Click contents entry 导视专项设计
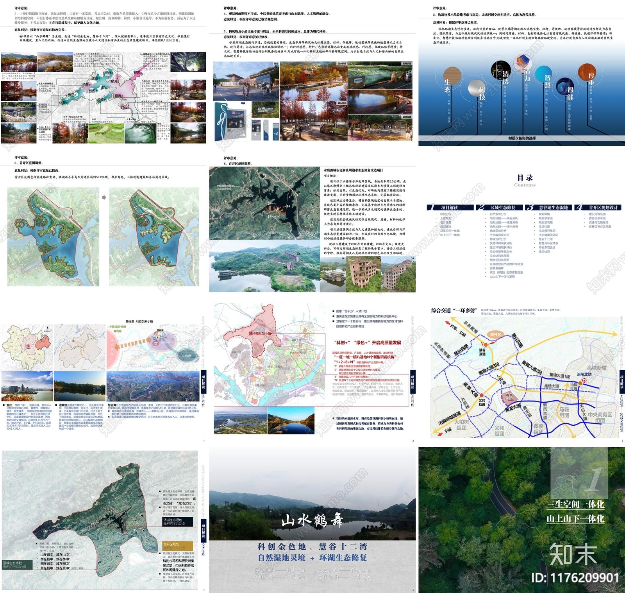625x593 pixels. coord(547,247)
